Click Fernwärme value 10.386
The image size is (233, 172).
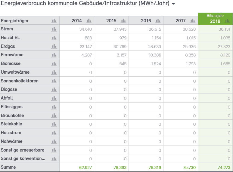(155, 55)
